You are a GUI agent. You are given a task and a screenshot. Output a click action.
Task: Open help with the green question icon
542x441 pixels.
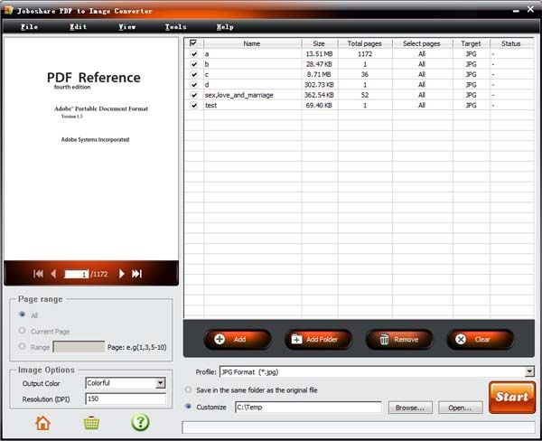(x=140, y=422)
